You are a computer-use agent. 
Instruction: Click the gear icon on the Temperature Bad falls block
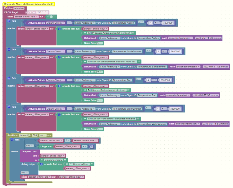pos(9,78)
